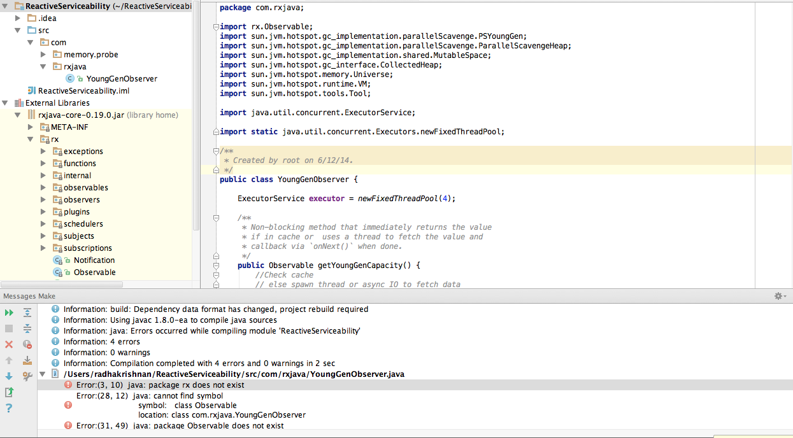Go to previous message up arrow

tap(9, 360)
